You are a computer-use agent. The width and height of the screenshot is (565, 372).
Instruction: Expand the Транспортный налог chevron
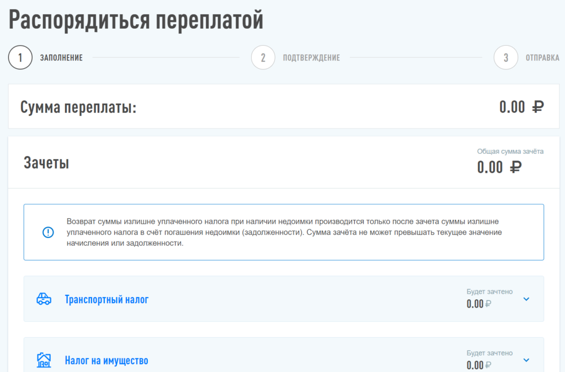pos(526,299)
